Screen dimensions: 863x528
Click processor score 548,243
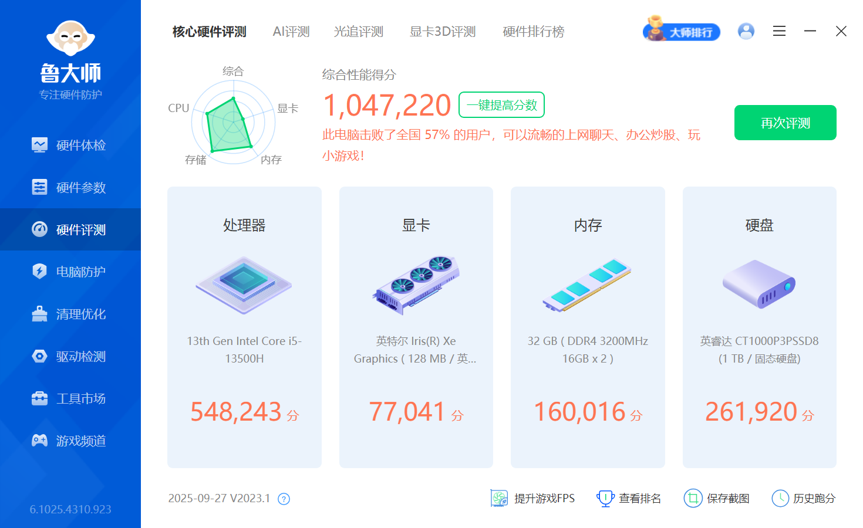point(236,412)
